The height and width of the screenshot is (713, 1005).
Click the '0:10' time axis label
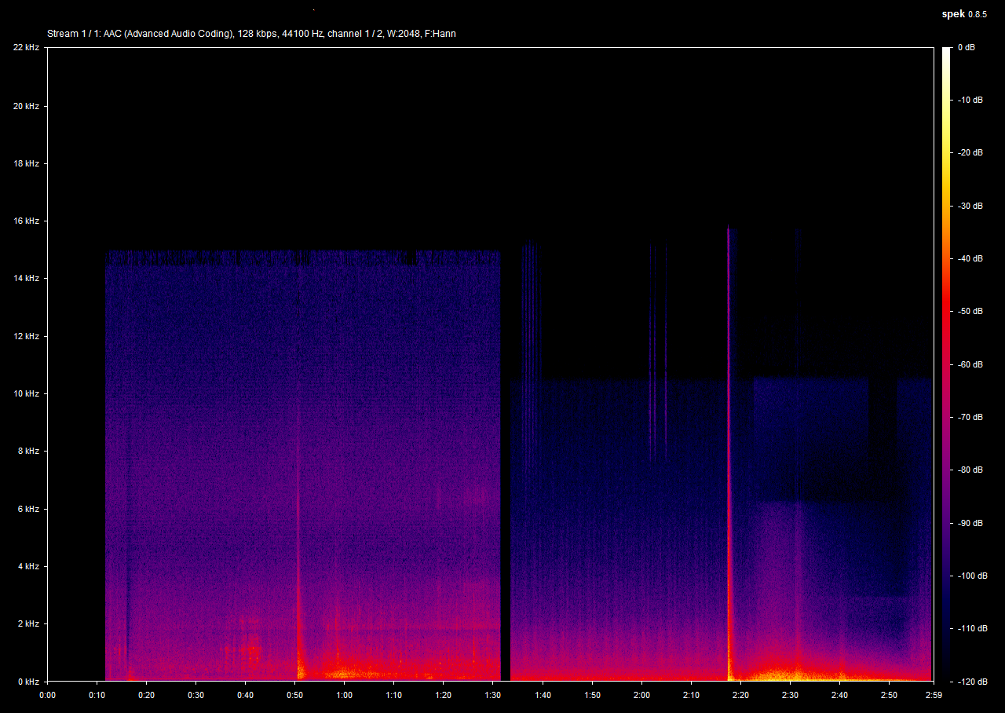(97, 695)
